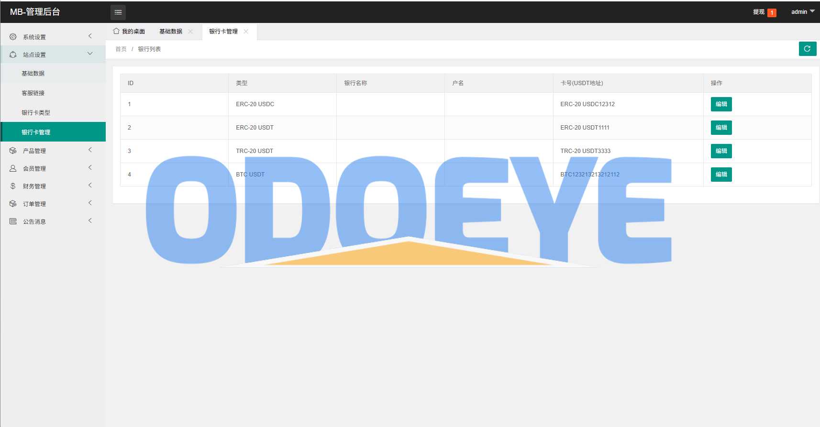
Task: Click the 提现 link in header
Action: coord(759,12)
